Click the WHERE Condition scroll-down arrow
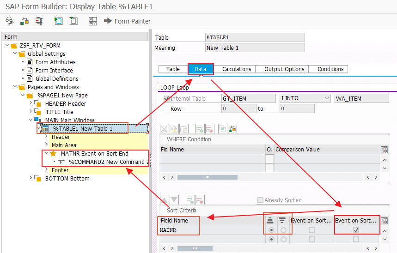The height and width of the screenshot is (253, 397). 385,169
